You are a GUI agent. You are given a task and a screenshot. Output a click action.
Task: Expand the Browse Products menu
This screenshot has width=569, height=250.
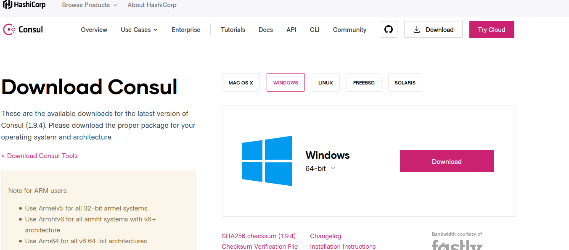89,5
